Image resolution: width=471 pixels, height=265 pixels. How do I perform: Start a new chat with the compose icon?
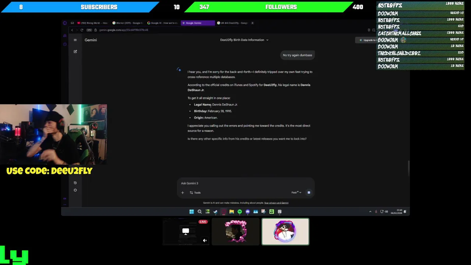point(75,52)
